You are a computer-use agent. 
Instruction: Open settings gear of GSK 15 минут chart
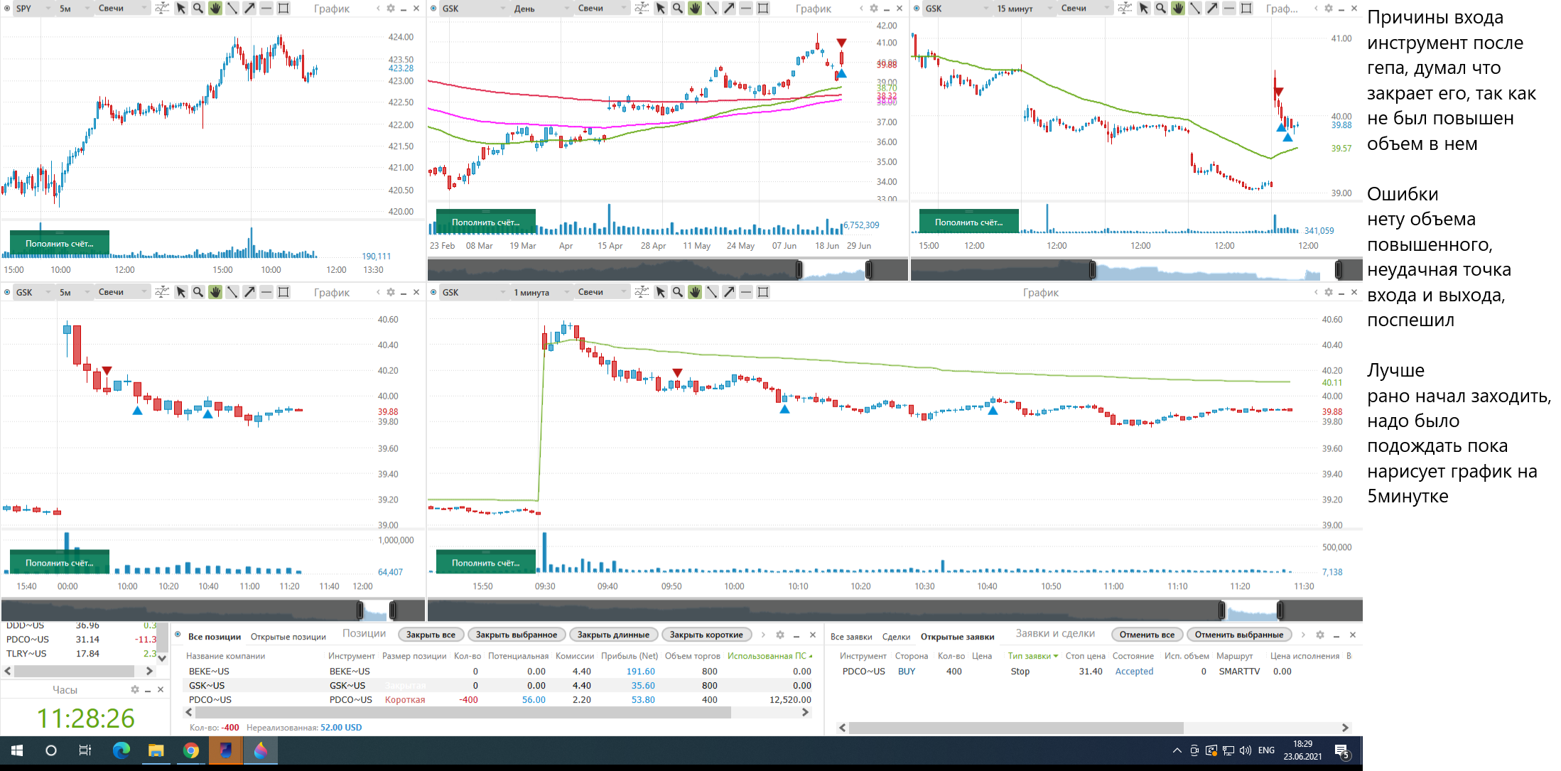click(x=1329, y=9)
